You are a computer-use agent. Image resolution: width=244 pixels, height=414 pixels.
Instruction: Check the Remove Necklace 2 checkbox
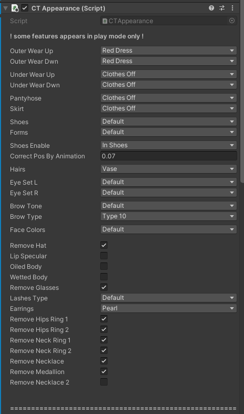[x=104, y=382]
